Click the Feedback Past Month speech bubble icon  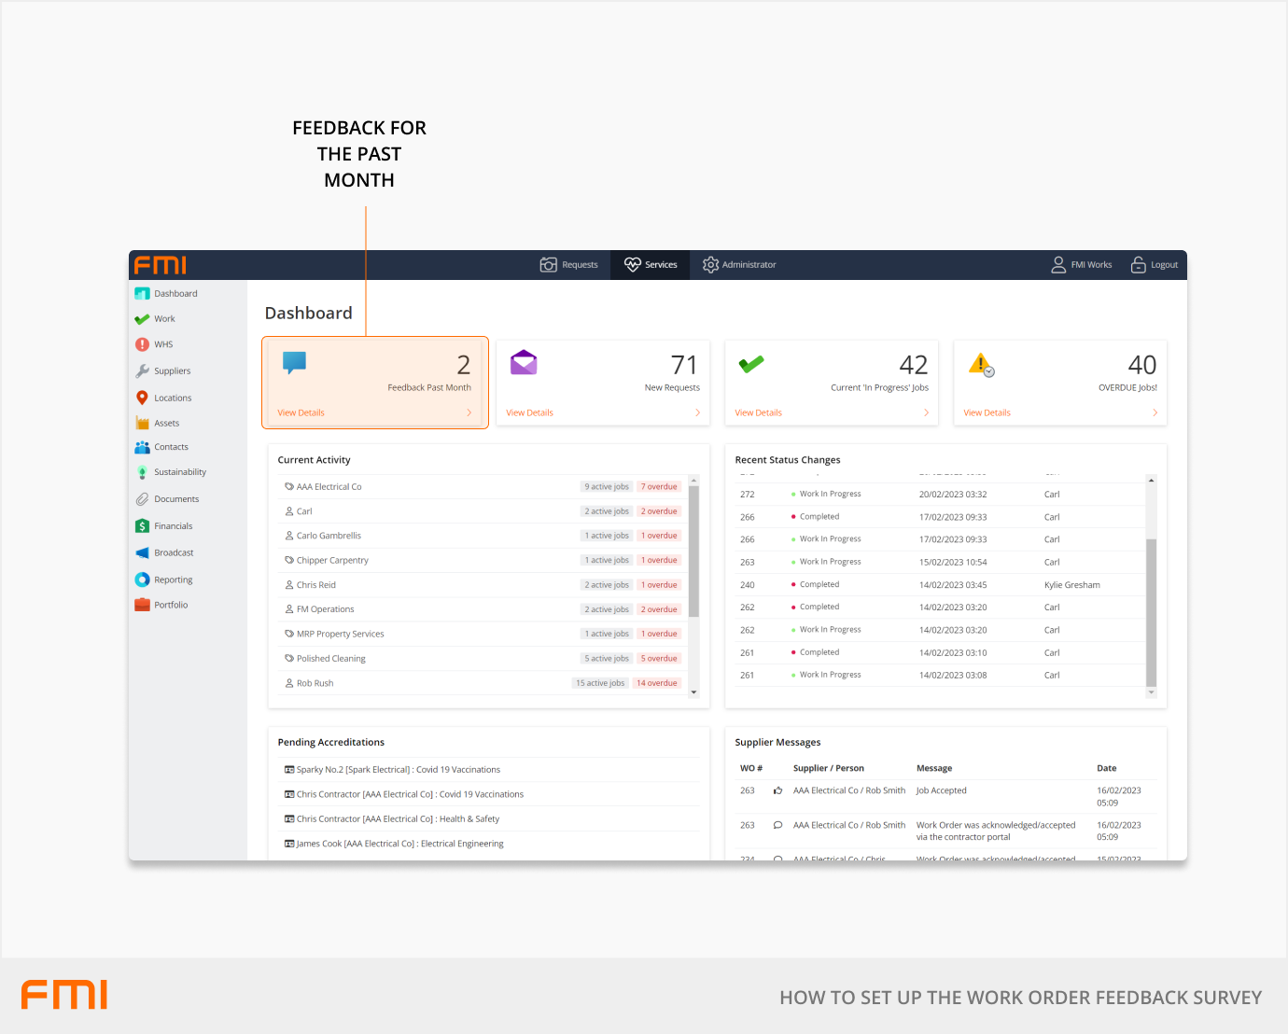pos(294,363)
